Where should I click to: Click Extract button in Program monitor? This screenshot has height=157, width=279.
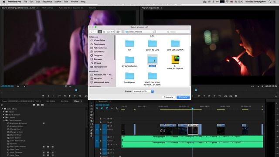[x=231, y=96]
